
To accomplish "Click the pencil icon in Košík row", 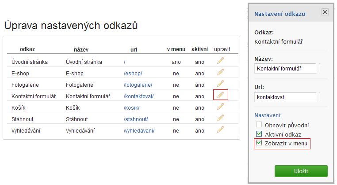I will pyautogui.click(x=220, y=107).
